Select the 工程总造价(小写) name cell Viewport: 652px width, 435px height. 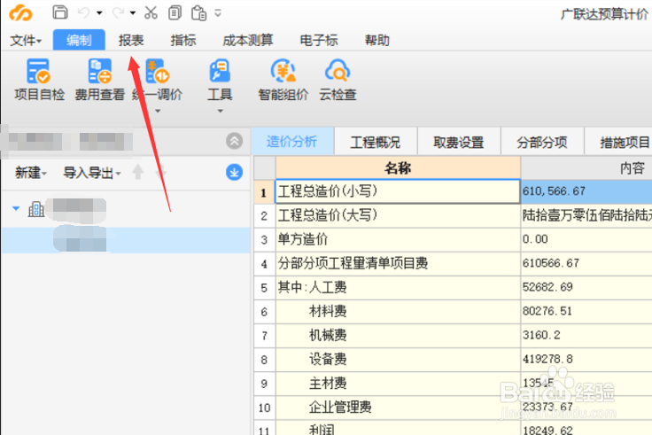coord(398,191)
